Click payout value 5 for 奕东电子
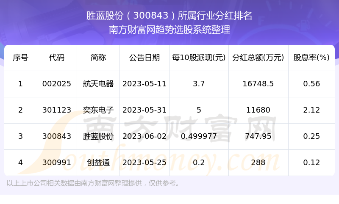Image resolution: width=339 pixels, height=204 pixels. [199, 110]
